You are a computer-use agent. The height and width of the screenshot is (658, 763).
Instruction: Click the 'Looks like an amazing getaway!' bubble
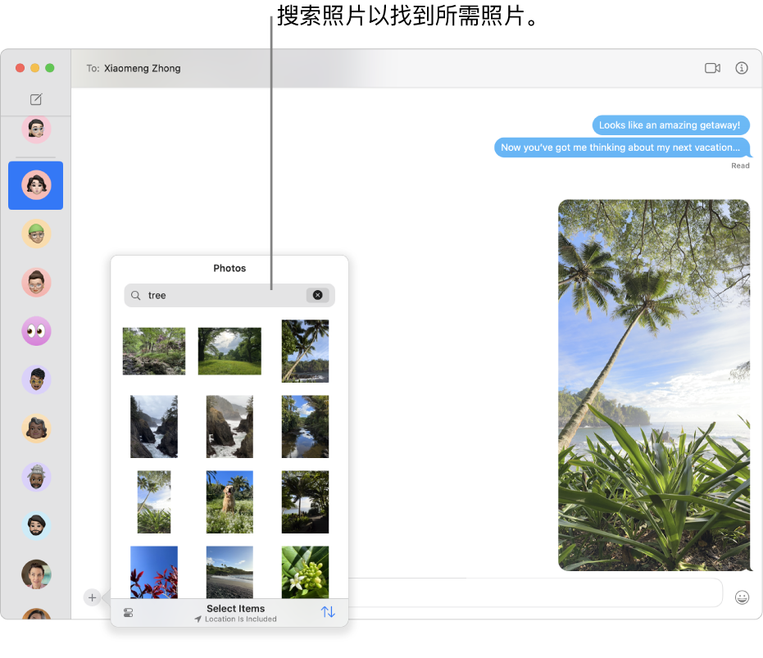(670, 125)
